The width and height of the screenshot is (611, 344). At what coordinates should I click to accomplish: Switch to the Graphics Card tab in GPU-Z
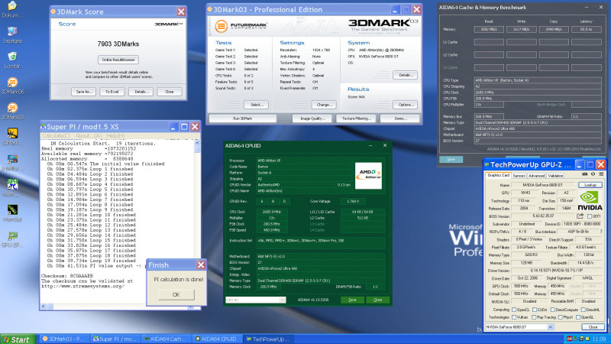point(499,175)
